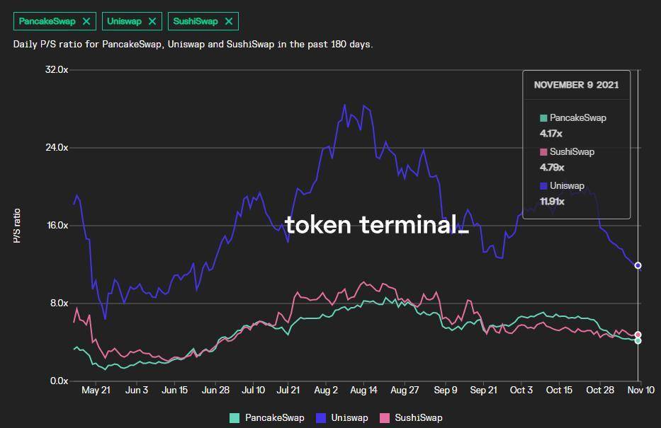Click the Aug 14 x-axis date label
The height and width of the screenshot is (428, 661).
363,390
